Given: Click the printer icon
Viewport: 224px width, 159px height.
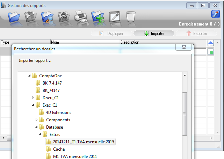Looking at the screenshot, I should [81, 16].
